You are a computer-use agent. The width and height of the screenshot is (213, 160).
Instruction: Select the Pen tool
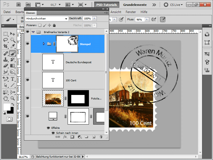[5, 79]
